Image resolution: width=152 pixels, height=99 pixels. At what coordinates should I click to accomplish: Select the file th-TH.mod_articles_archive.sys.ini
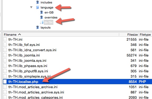[36, 92]
